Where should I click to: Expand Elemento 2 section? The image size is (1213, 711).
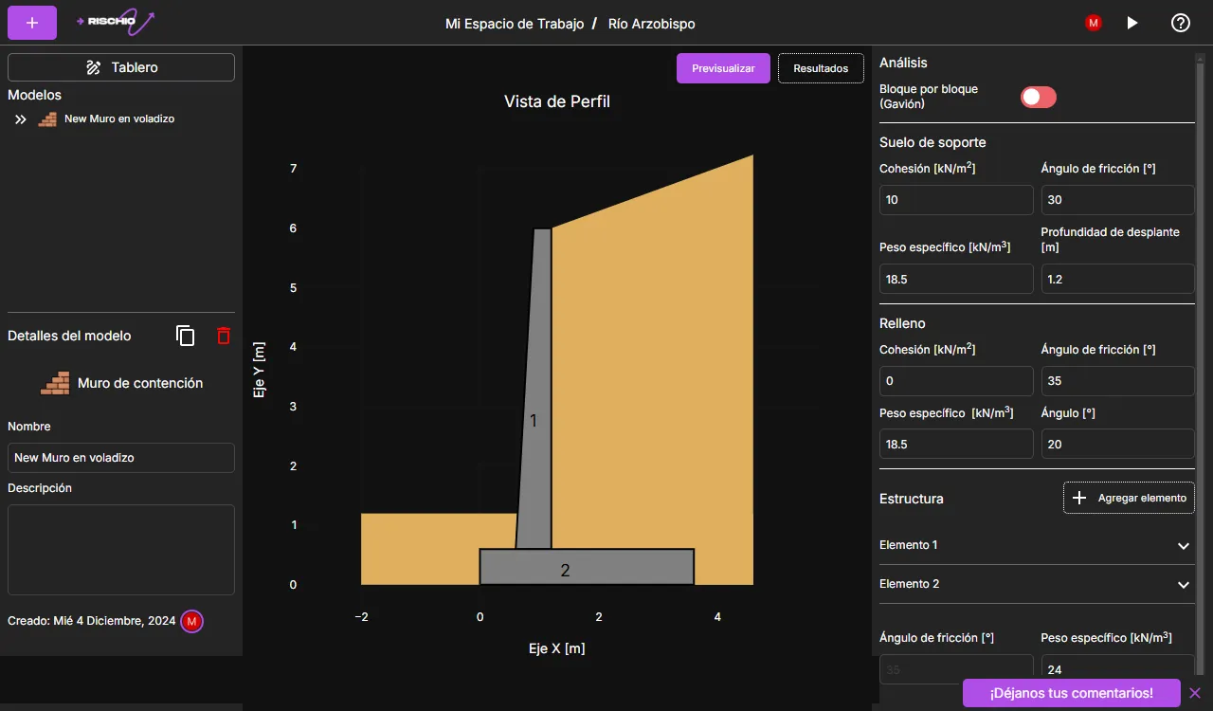coord(1183,585)
